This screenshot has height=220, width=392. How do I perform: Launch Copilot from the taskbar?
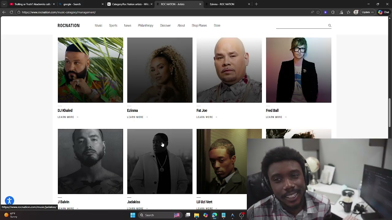click(x=205, y=215)
